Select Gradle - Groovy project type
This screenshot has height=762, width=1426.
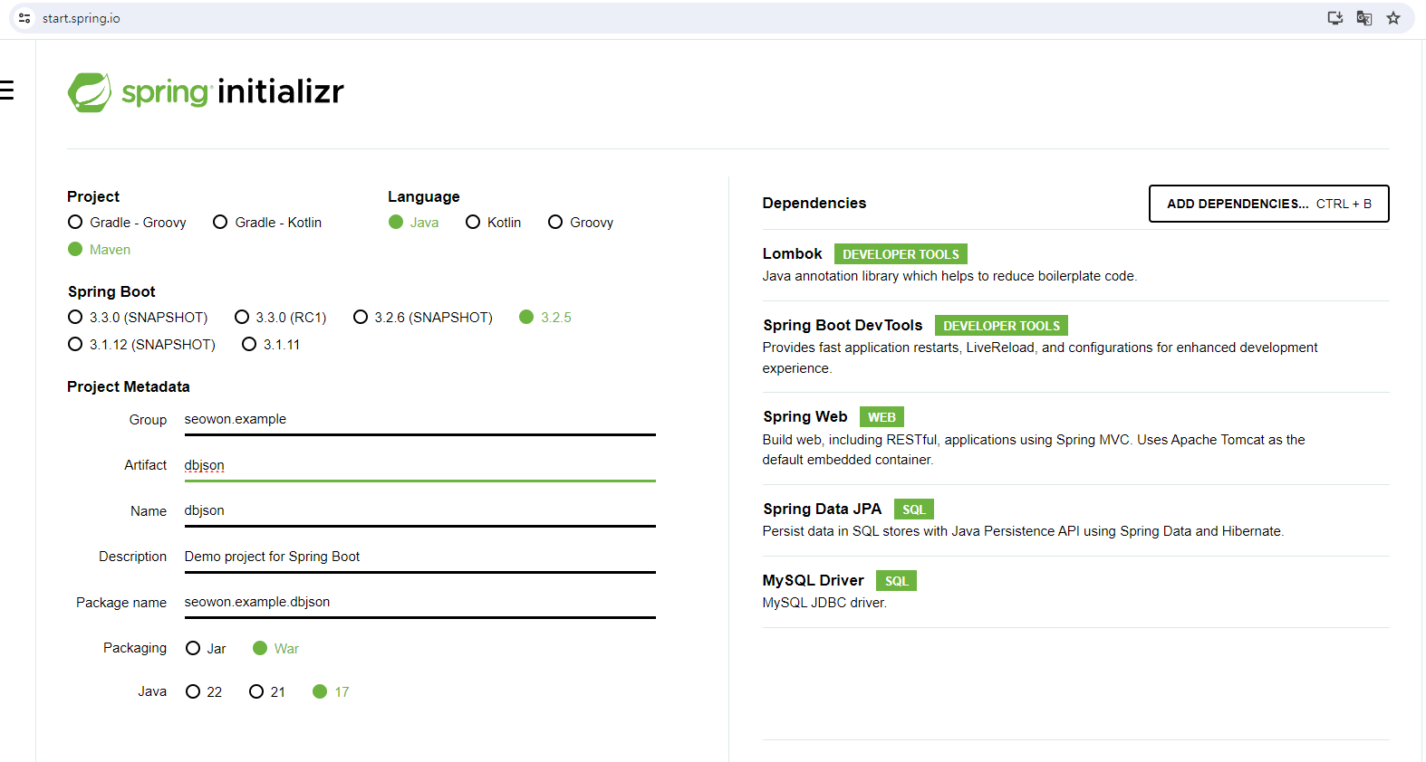(x=75, y=223)
